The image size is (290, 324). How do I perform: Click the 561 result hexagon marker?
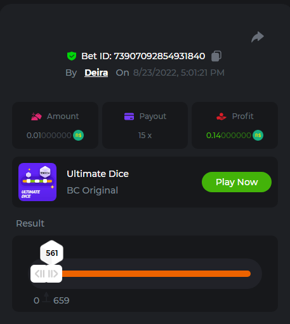point(51,253)
